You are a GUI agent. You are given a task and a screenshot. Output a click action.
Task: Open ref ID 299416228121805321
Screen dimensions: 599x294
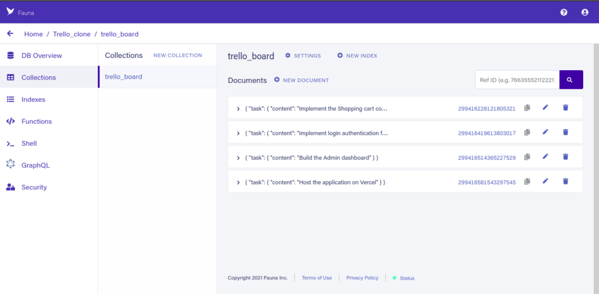point(487,109)
